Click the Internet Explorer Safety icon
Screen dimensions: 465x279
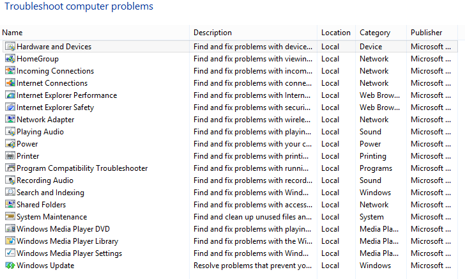tap(10, 108)
